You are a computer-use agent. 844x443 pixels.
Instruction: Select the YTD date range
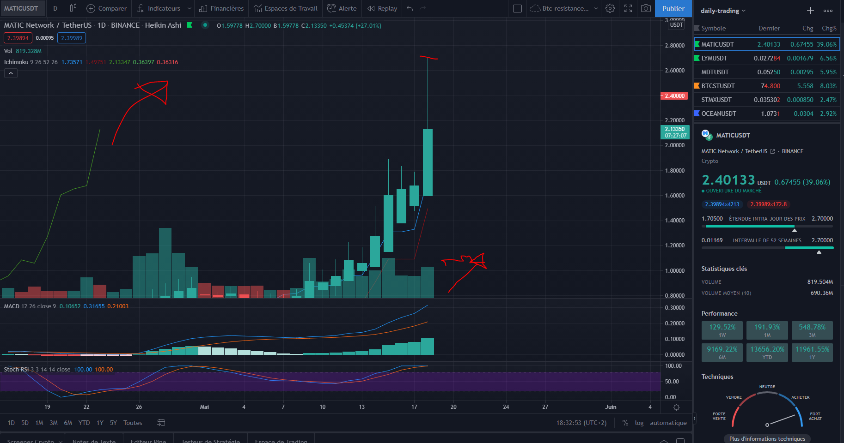(x=84, y=423)
